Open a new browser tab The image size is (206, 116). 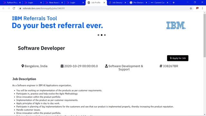(173, 3)
